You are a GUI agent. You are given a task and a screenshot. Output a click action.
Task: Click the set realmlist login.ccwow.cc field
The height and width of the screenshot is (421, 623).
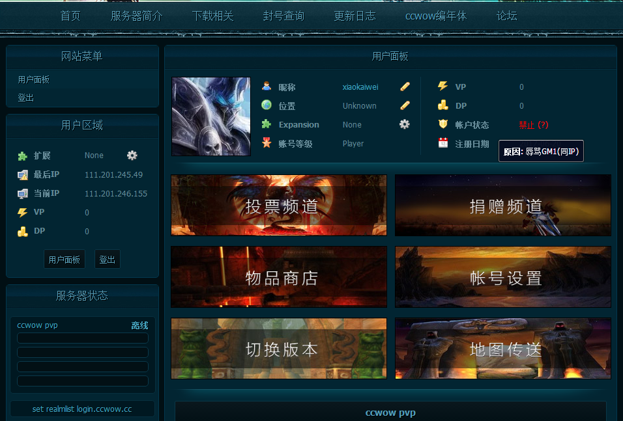pos(82,409)
